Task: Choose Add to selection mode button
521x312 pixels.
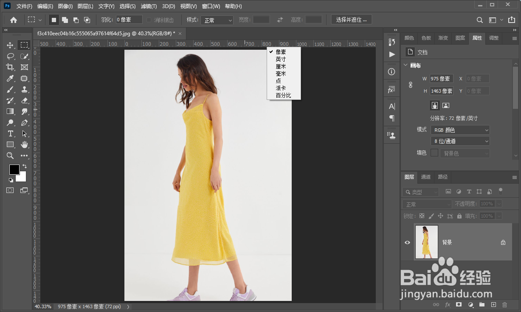Action: 65,20
